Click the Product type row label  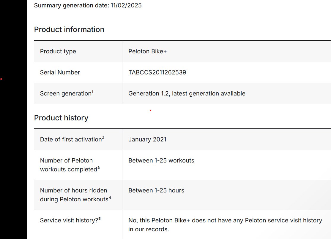(58, 51)
